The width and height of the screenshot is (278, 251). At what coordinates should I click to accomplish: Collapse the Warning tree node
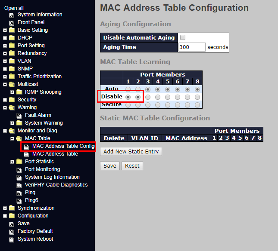coord(5,107)
